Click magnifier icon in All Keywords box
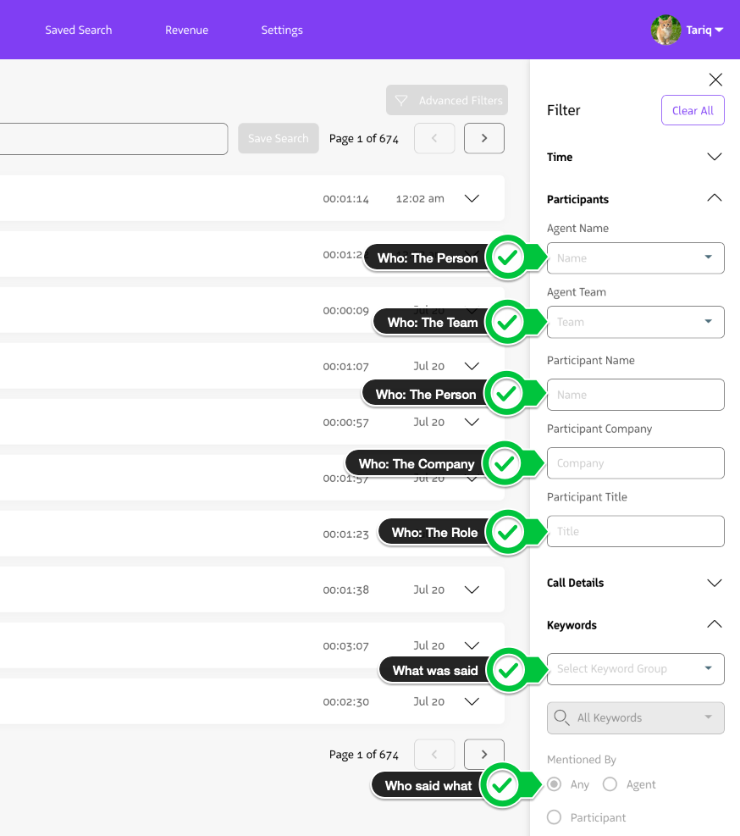The height and width of the screenshot is (836, 740). pyautogui.click(x=561, y=717)
